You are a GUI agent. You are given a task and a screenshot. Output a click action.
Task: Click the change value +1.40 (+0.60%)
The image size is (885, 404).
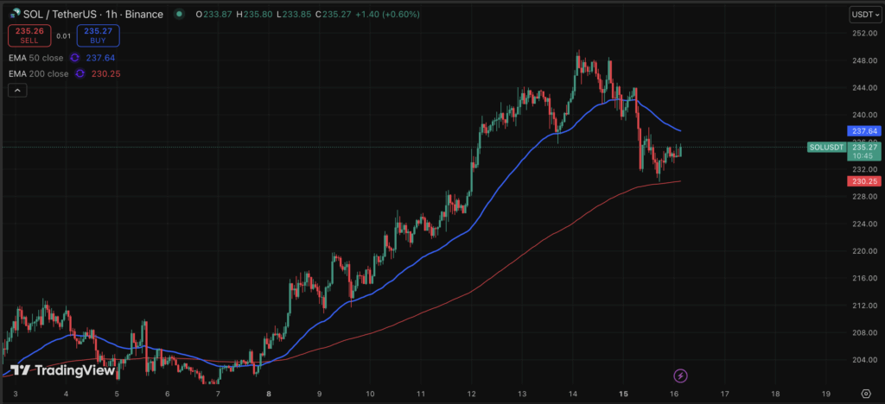tap(388, 14)
